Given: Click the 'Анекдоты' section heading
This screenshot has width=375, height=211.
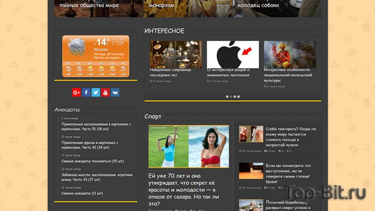Looking at the screenshot, I should pos(67,110).
